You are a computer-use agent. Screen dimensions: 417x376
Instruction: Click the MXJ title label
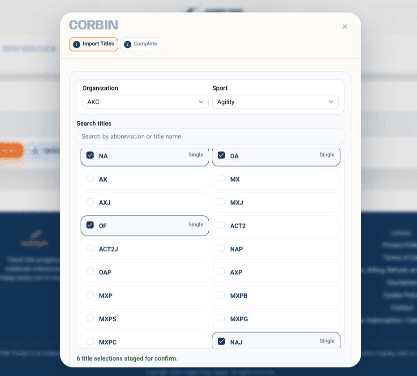click(x=236, y=203)
